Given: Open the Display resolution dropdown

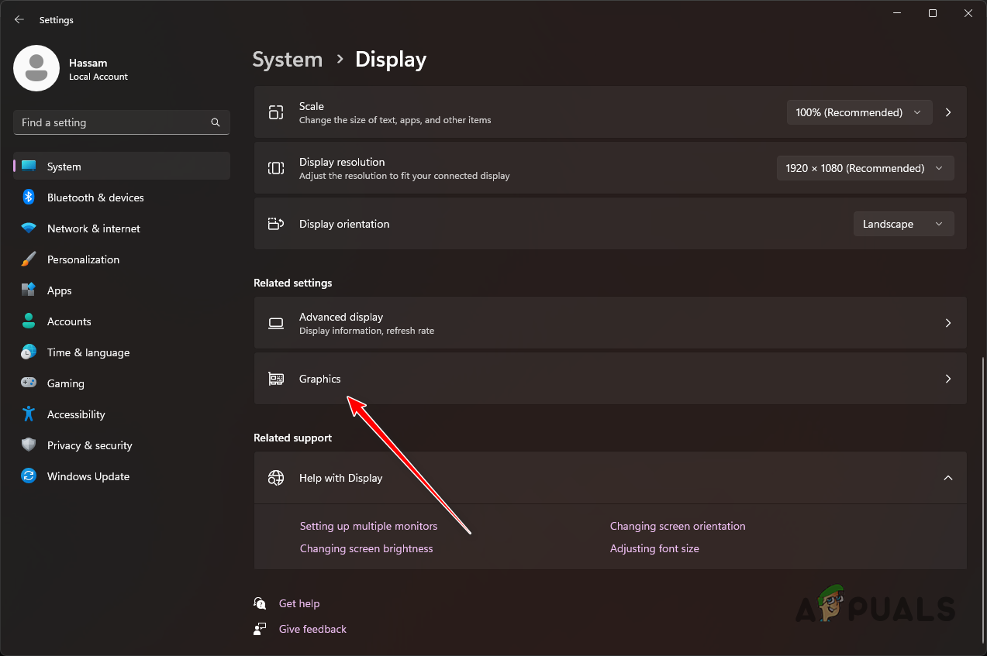Looking at the screenshot, I should 864,168.
